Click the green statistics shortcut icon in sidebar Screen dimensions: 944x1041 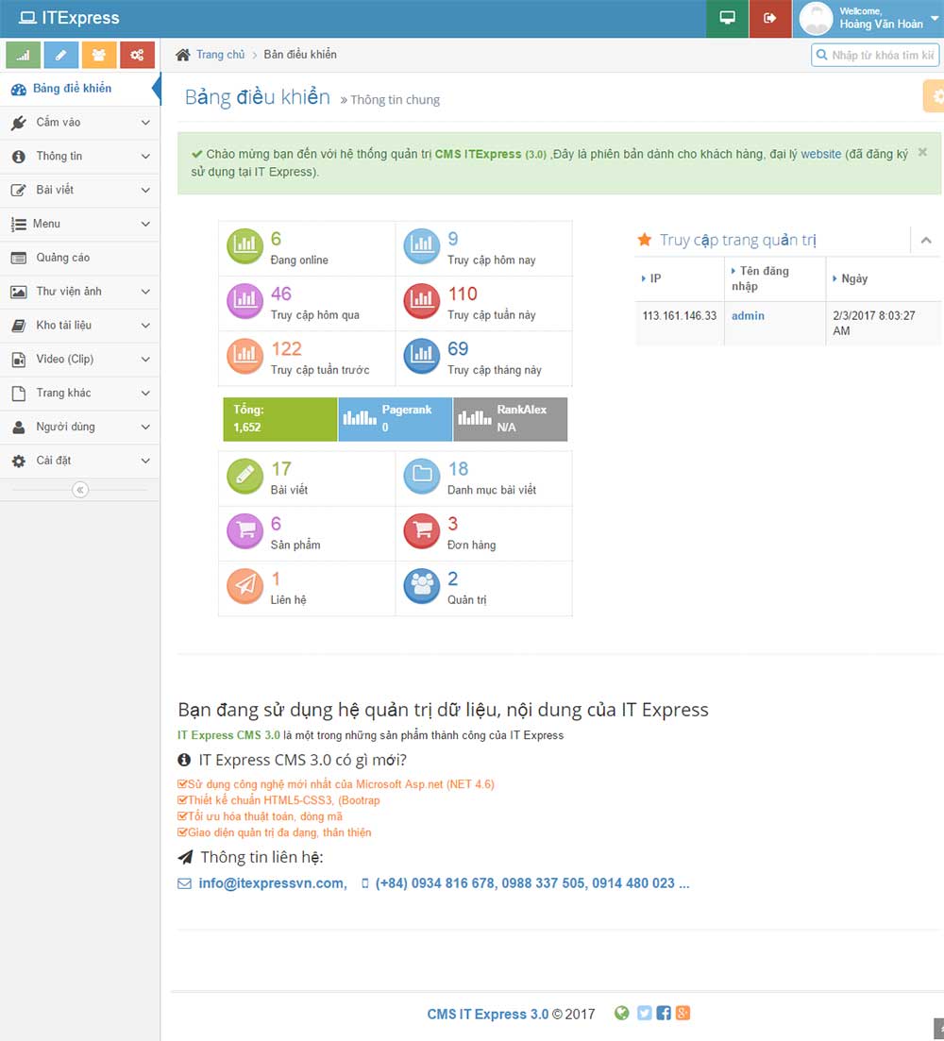click(24, 55)
